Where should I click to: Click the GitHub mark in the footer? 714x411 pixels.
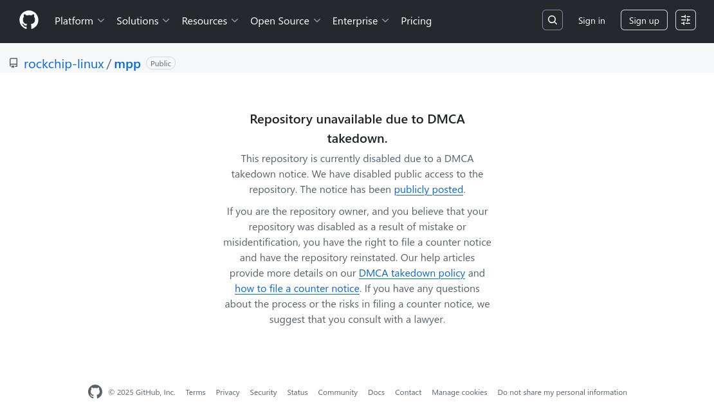[95, 392]
